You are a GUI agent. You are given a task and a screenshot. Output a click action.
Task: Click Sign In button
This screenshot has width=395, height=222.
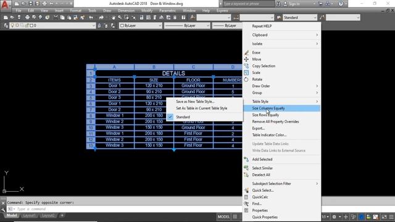[294, 4]
